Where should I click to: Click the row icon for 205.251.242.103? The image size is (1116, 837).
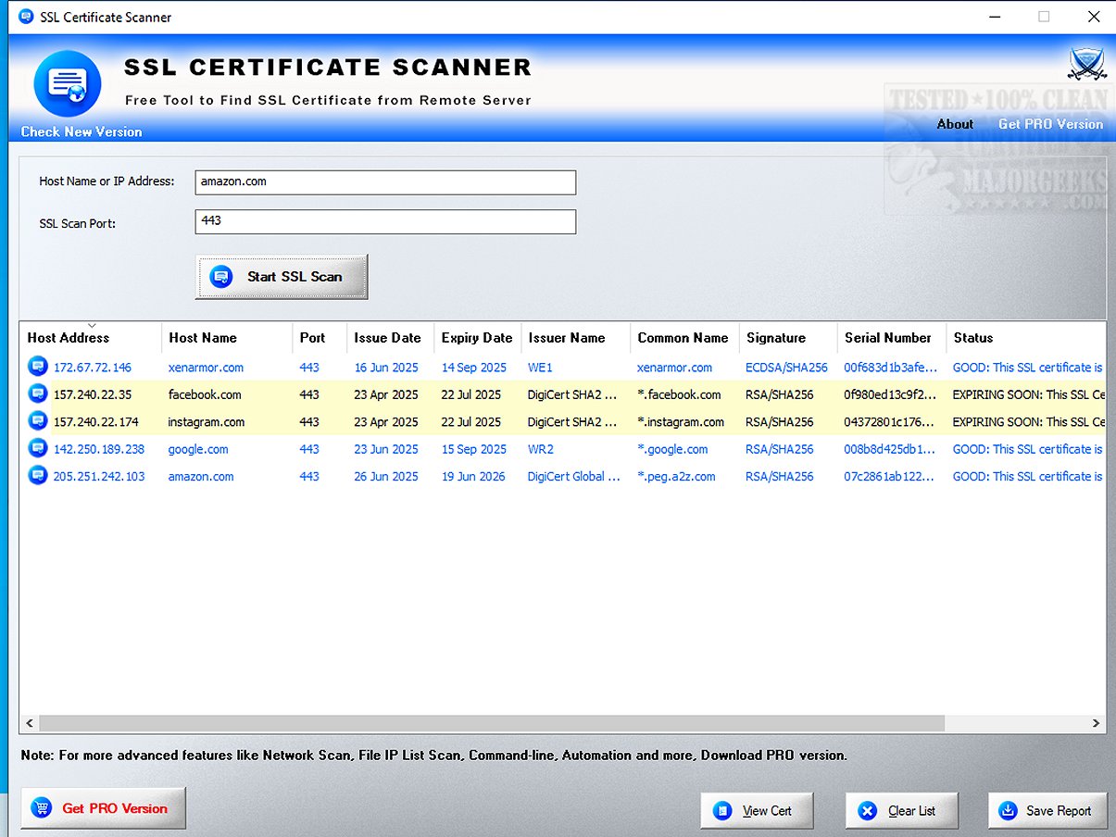[38, 476]
